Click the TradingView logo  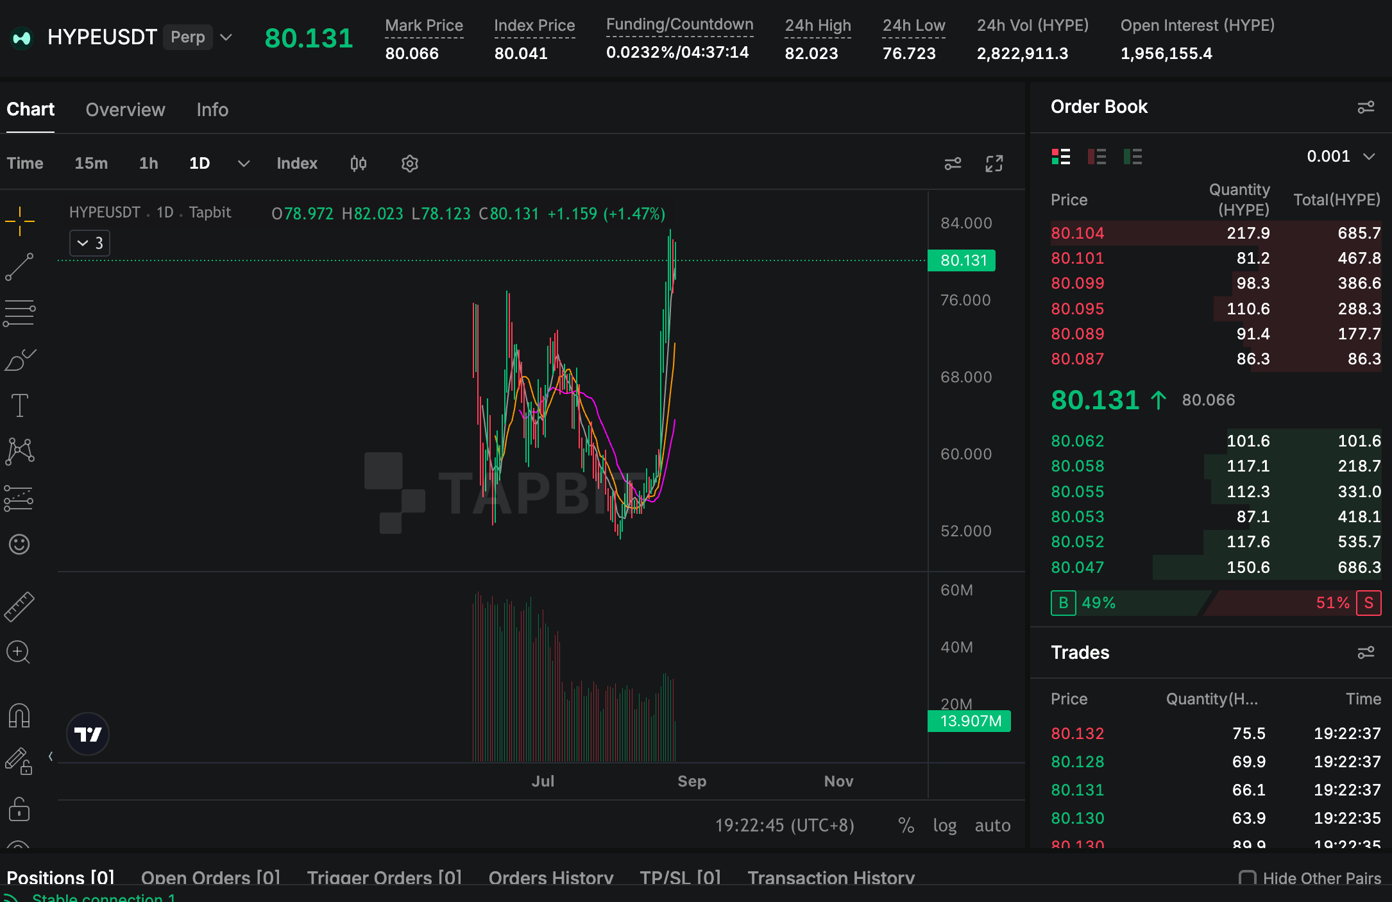pos(88,734)
